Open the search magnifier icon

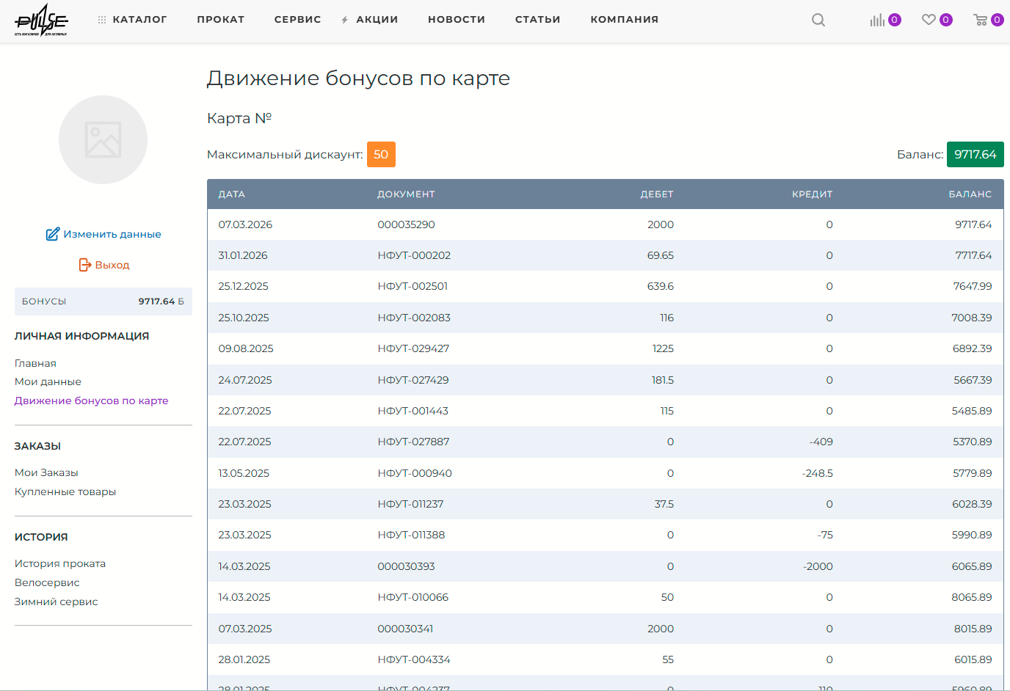tap(818, 20)
